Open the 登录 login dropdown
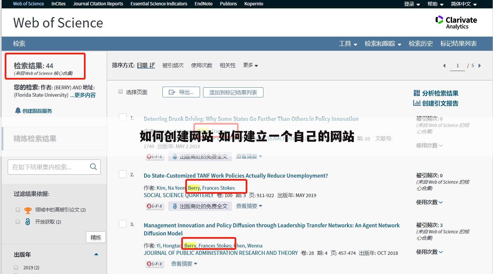Image resolution: width=493 pixels, height=274 pixels. pos(412,4)
